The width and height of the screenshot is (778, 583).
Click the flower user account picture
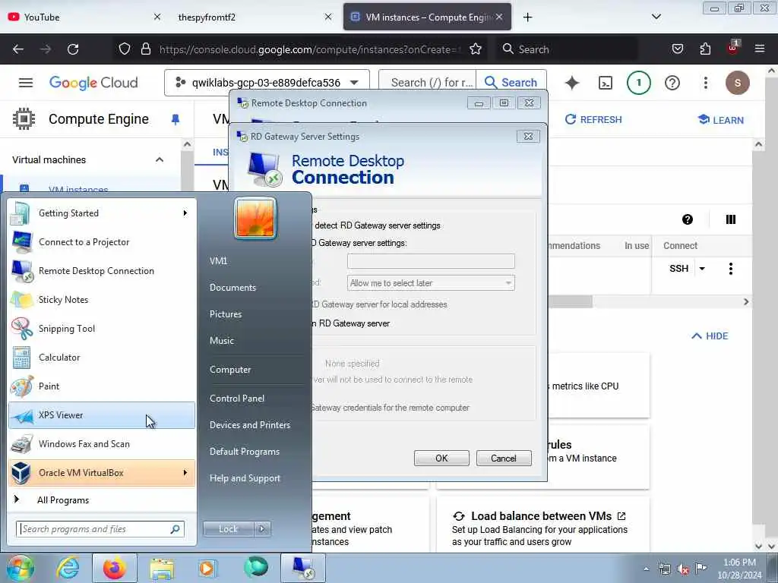click(x=255, y=219)
